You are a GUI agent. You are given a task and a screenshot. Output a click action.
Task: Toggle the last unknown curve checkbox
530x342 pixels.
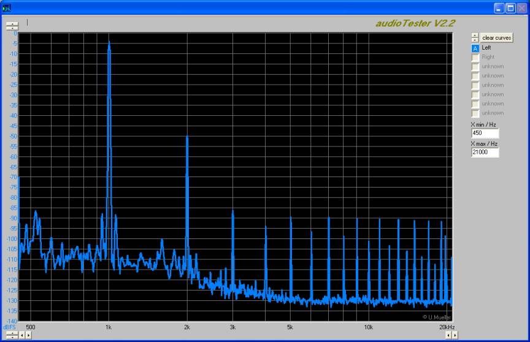475,113
